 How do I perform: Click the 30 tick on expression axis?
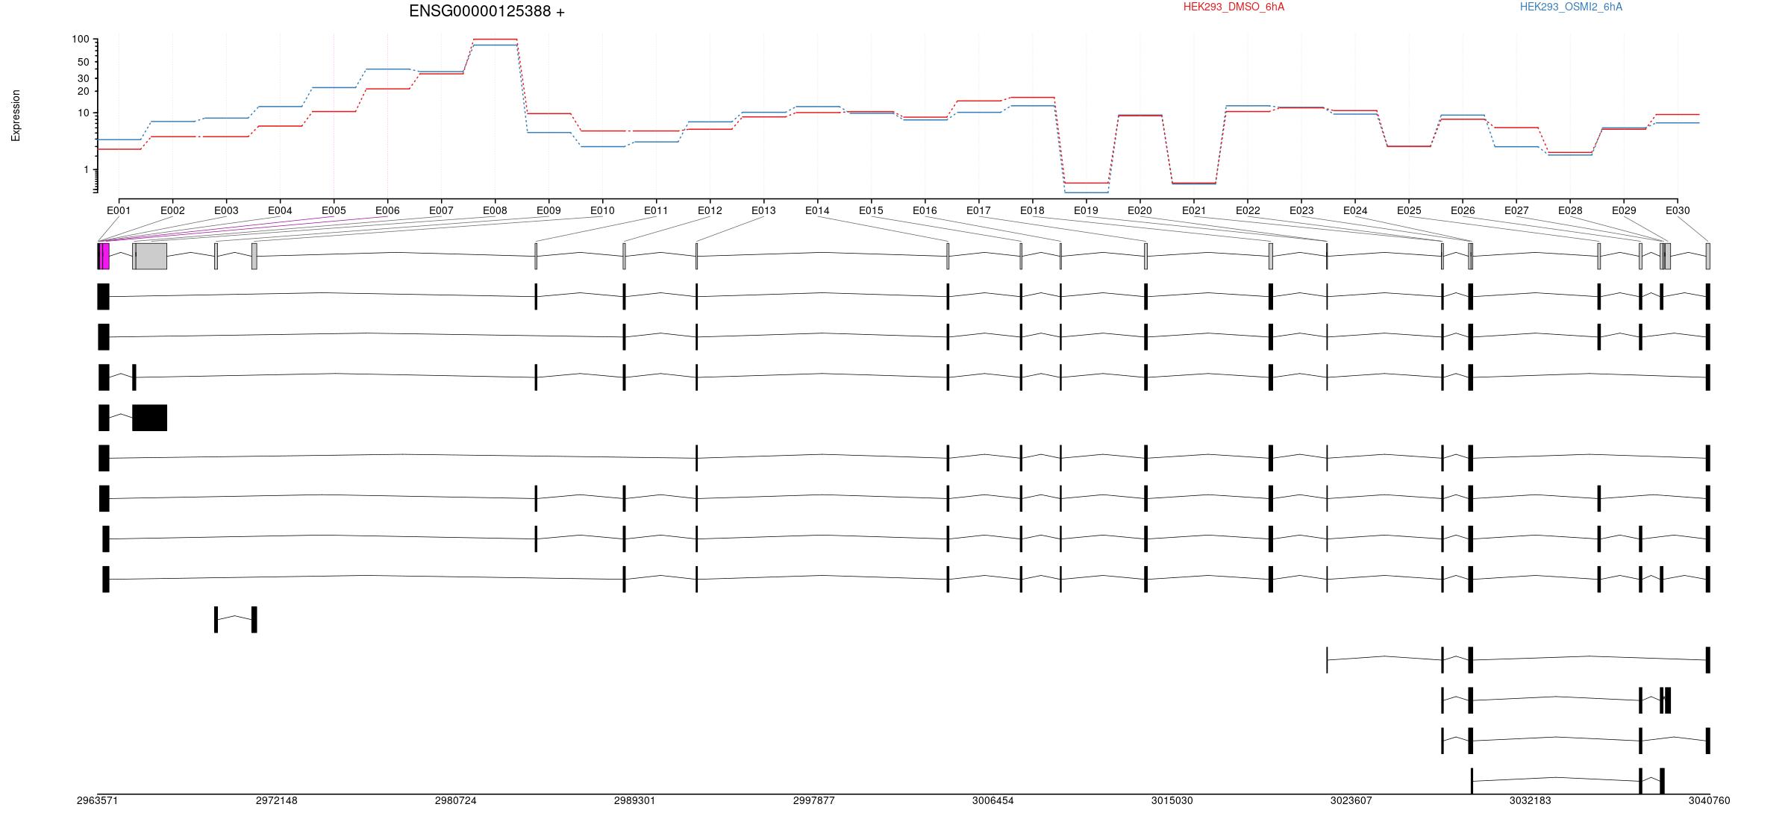pyautogui.click(x=83, y=78)
